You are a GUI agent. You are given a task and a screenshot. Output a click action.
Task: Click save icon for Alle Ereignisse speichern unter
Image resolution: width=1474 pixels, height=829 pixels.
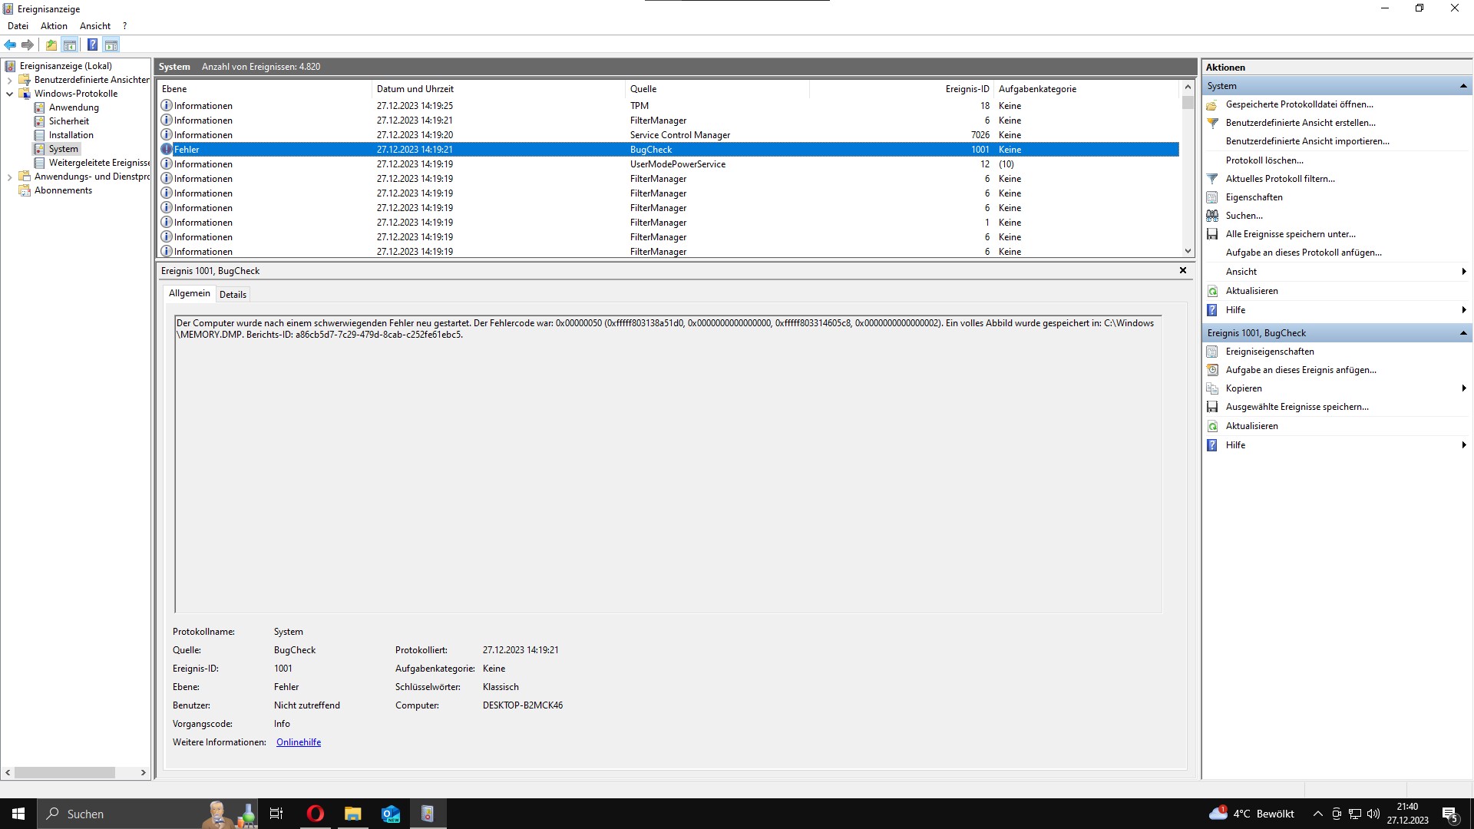tap(1212, 234)
